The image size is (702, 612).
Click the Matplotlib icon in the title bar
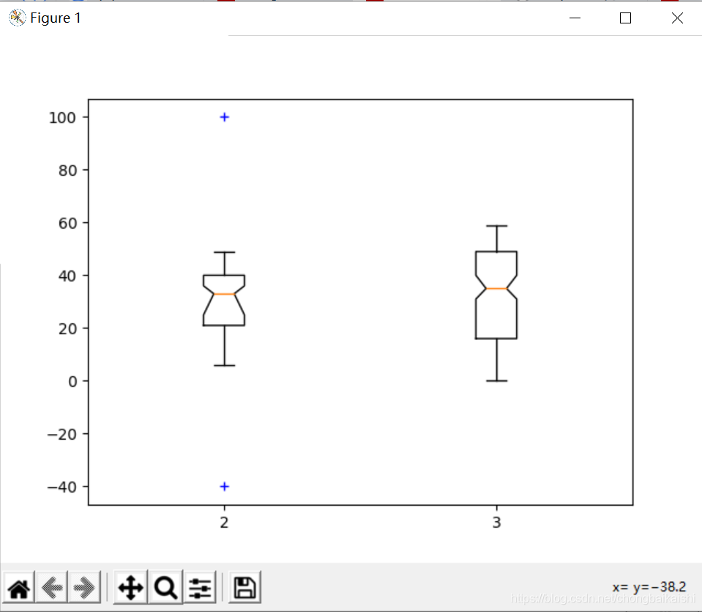[x=17, y=18]
